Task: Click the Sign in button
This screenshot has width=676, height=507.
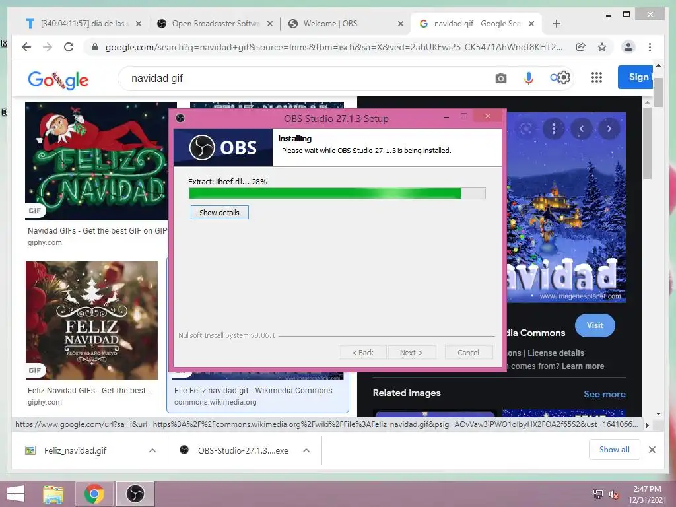Action: click(x=636, y=77)
